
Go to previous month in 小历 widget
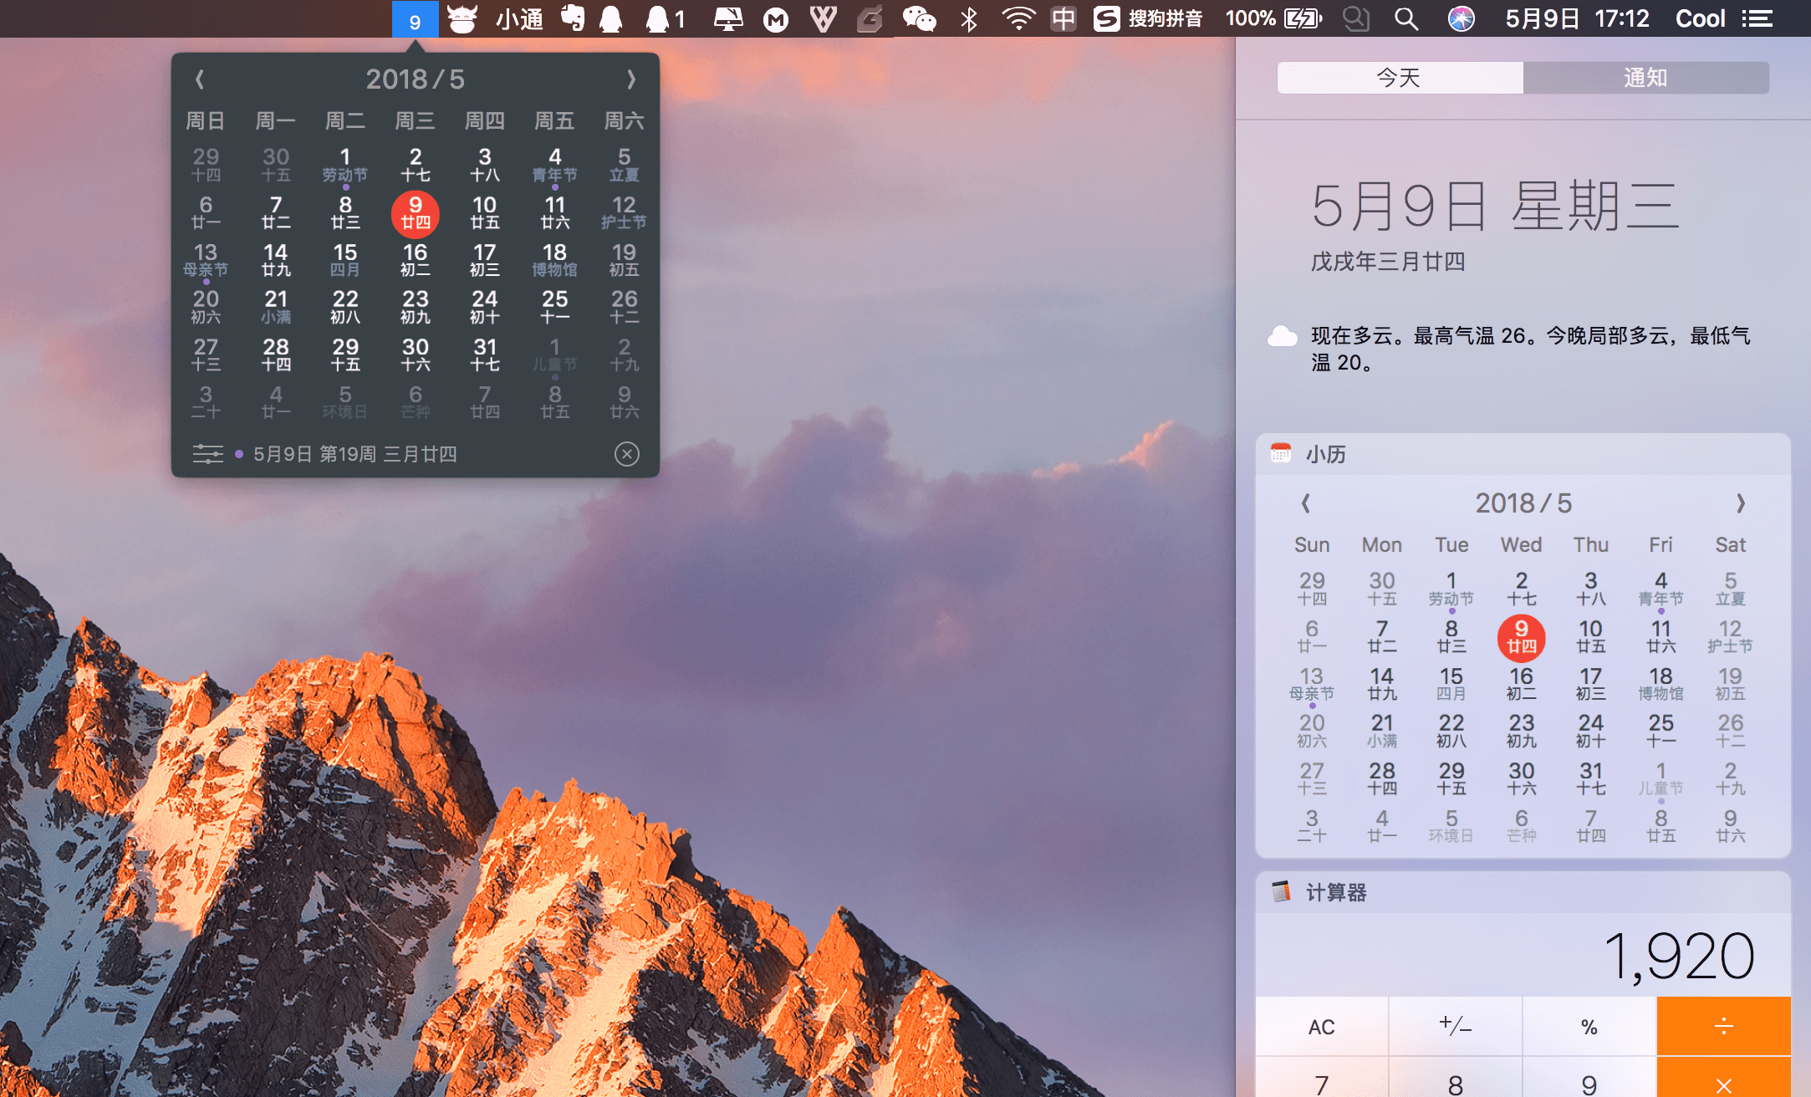[1306, 503]
